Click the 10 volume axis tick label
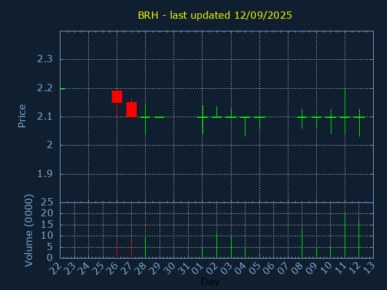Screen dimensions: 387x290 pos(47,236)
